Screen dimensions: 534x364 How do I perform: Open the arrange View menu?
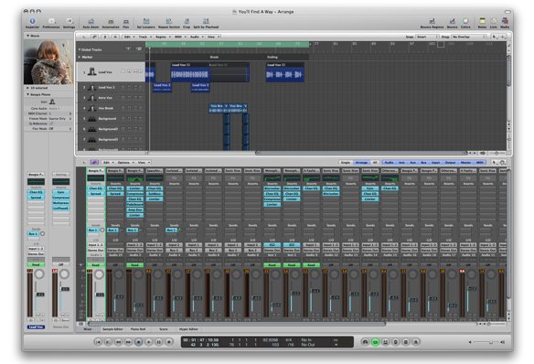(213, 37)
